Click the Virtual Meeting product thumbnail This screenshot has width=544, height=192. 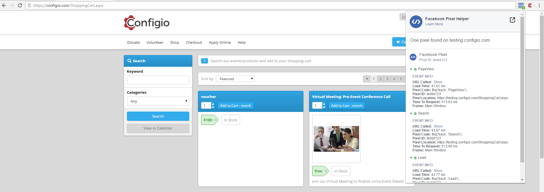pos(336,139)
